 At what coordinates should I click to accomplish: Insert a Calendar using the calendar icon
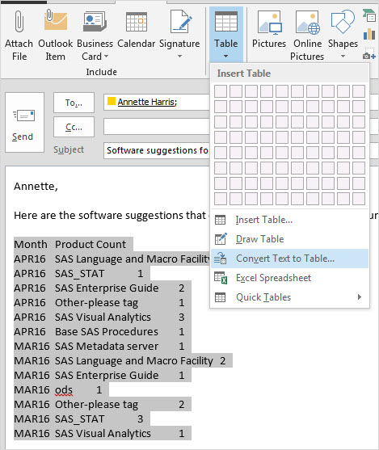coord(137,22)
